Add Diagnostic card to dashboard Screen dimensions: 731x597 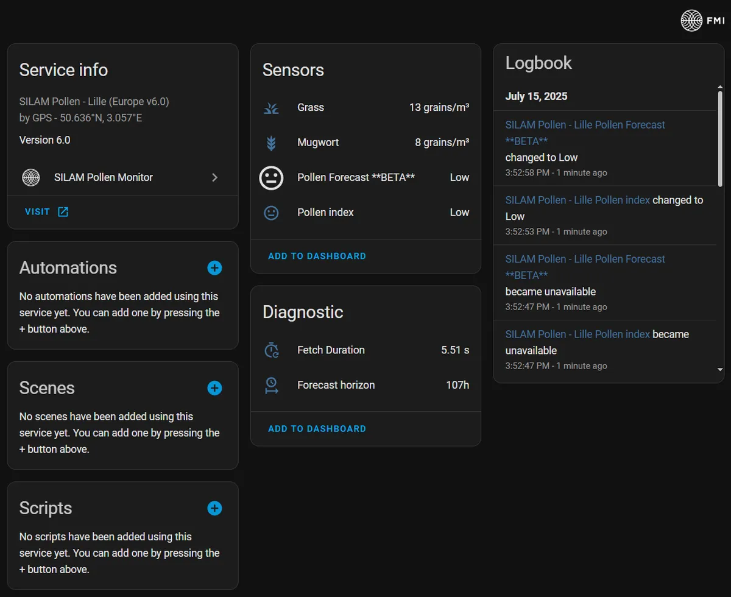pos(317,429)
